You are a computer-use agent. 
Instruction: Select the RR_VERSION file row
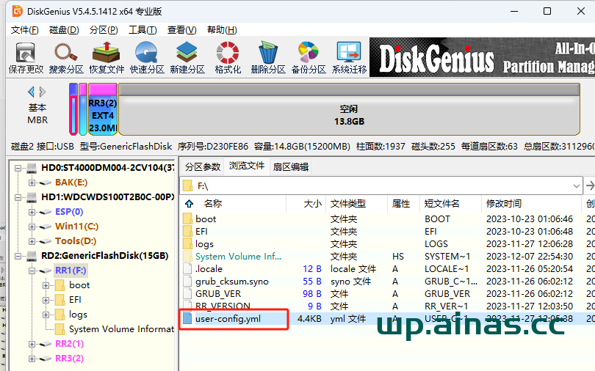point(387,306)
